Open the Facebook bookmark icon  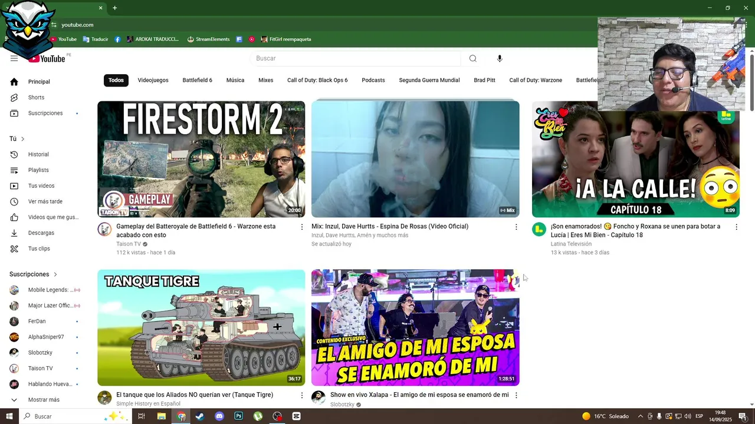point(117,39)
